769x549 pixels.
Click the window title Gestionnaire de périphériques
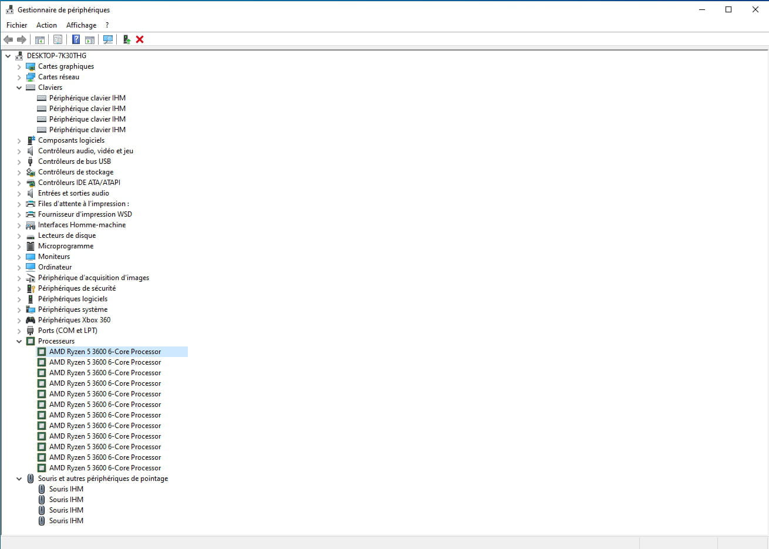[x=63, y=10]
